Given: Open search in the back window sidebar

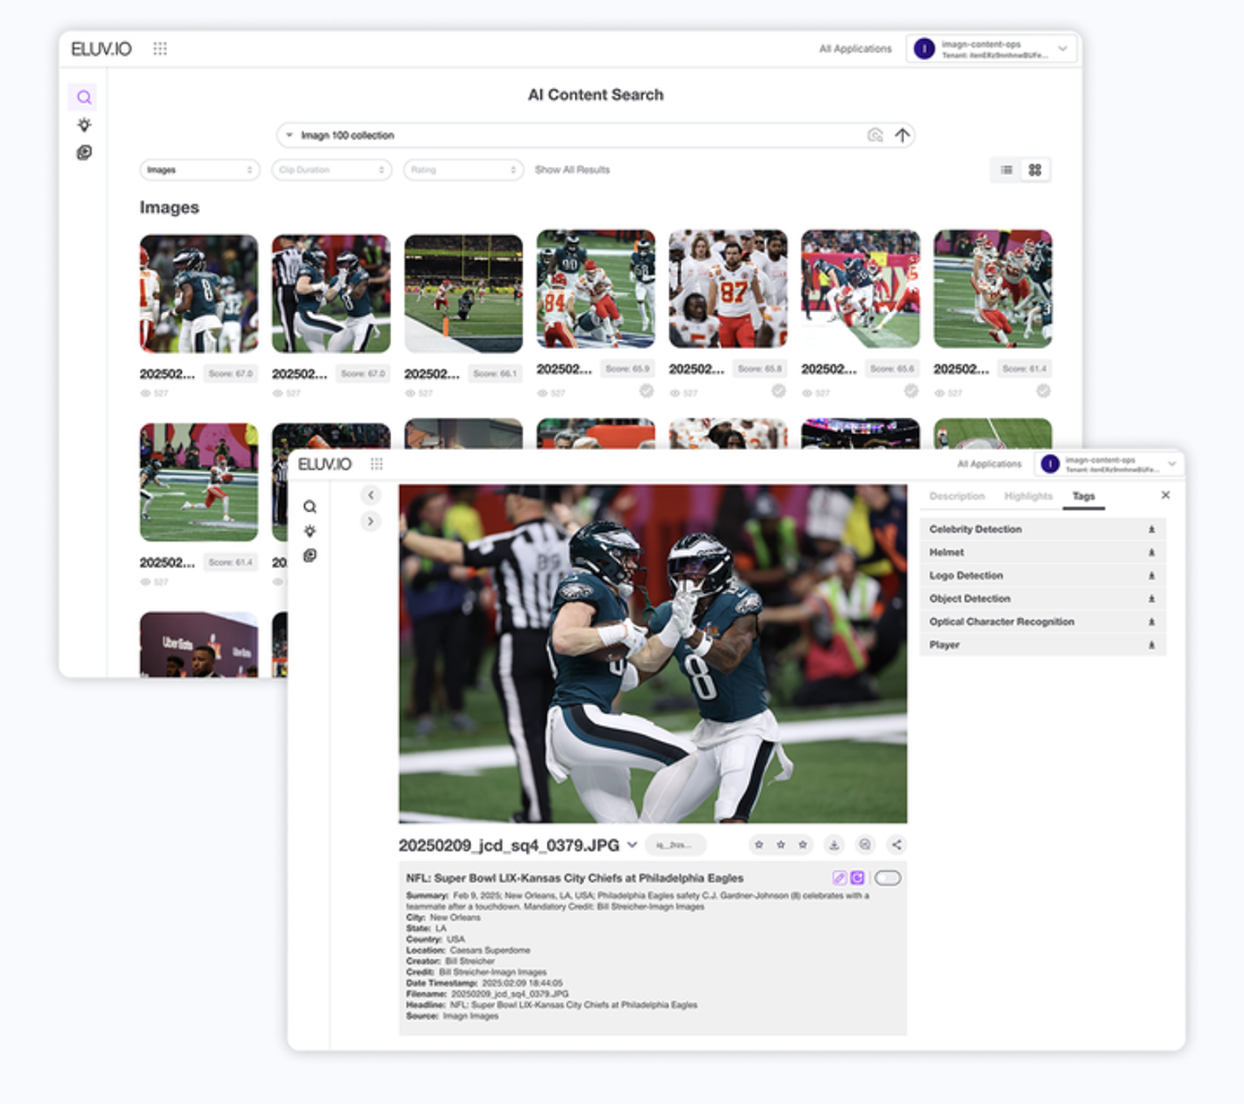Looking at the screenshot, I should click(84, 97).
